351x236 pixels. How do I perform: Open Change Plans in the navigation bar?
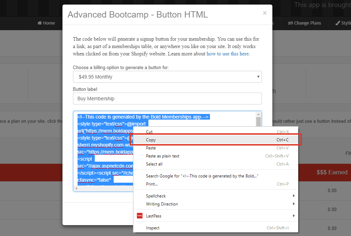pos(304,23)
